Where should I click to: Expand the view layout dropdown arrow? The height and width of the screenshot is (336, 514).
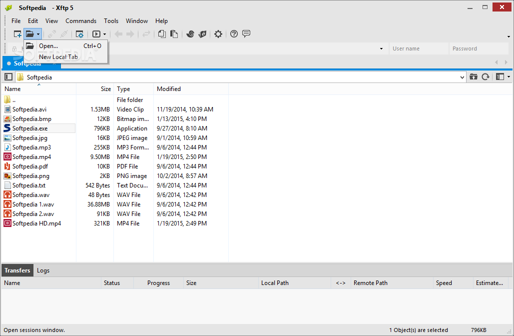[509, 77]
